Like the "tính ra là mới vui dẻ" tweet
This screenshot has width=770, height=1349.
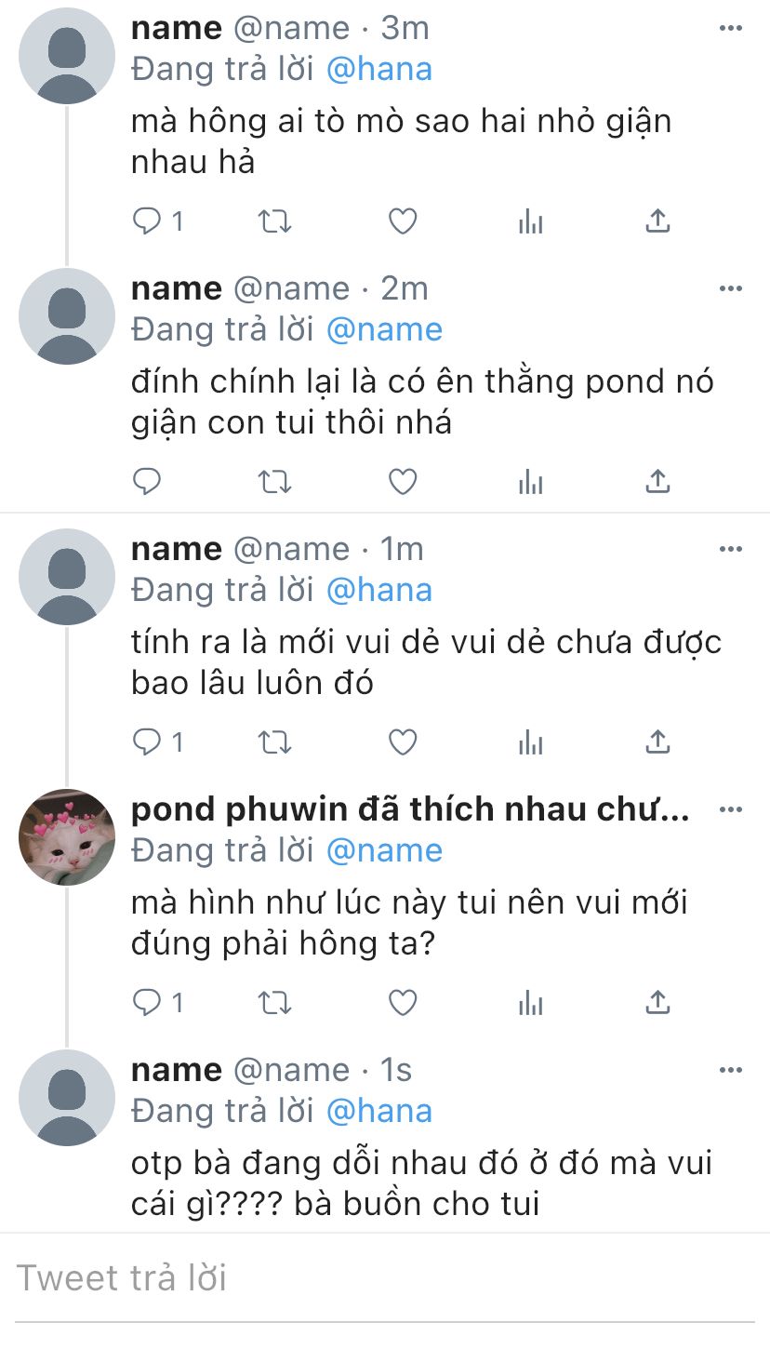[x=402, y=742]
